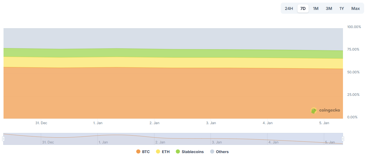The height and width of the screenshot is (156, 365).
Task: Select the 1Y time range
Action: tap(342, 8)
